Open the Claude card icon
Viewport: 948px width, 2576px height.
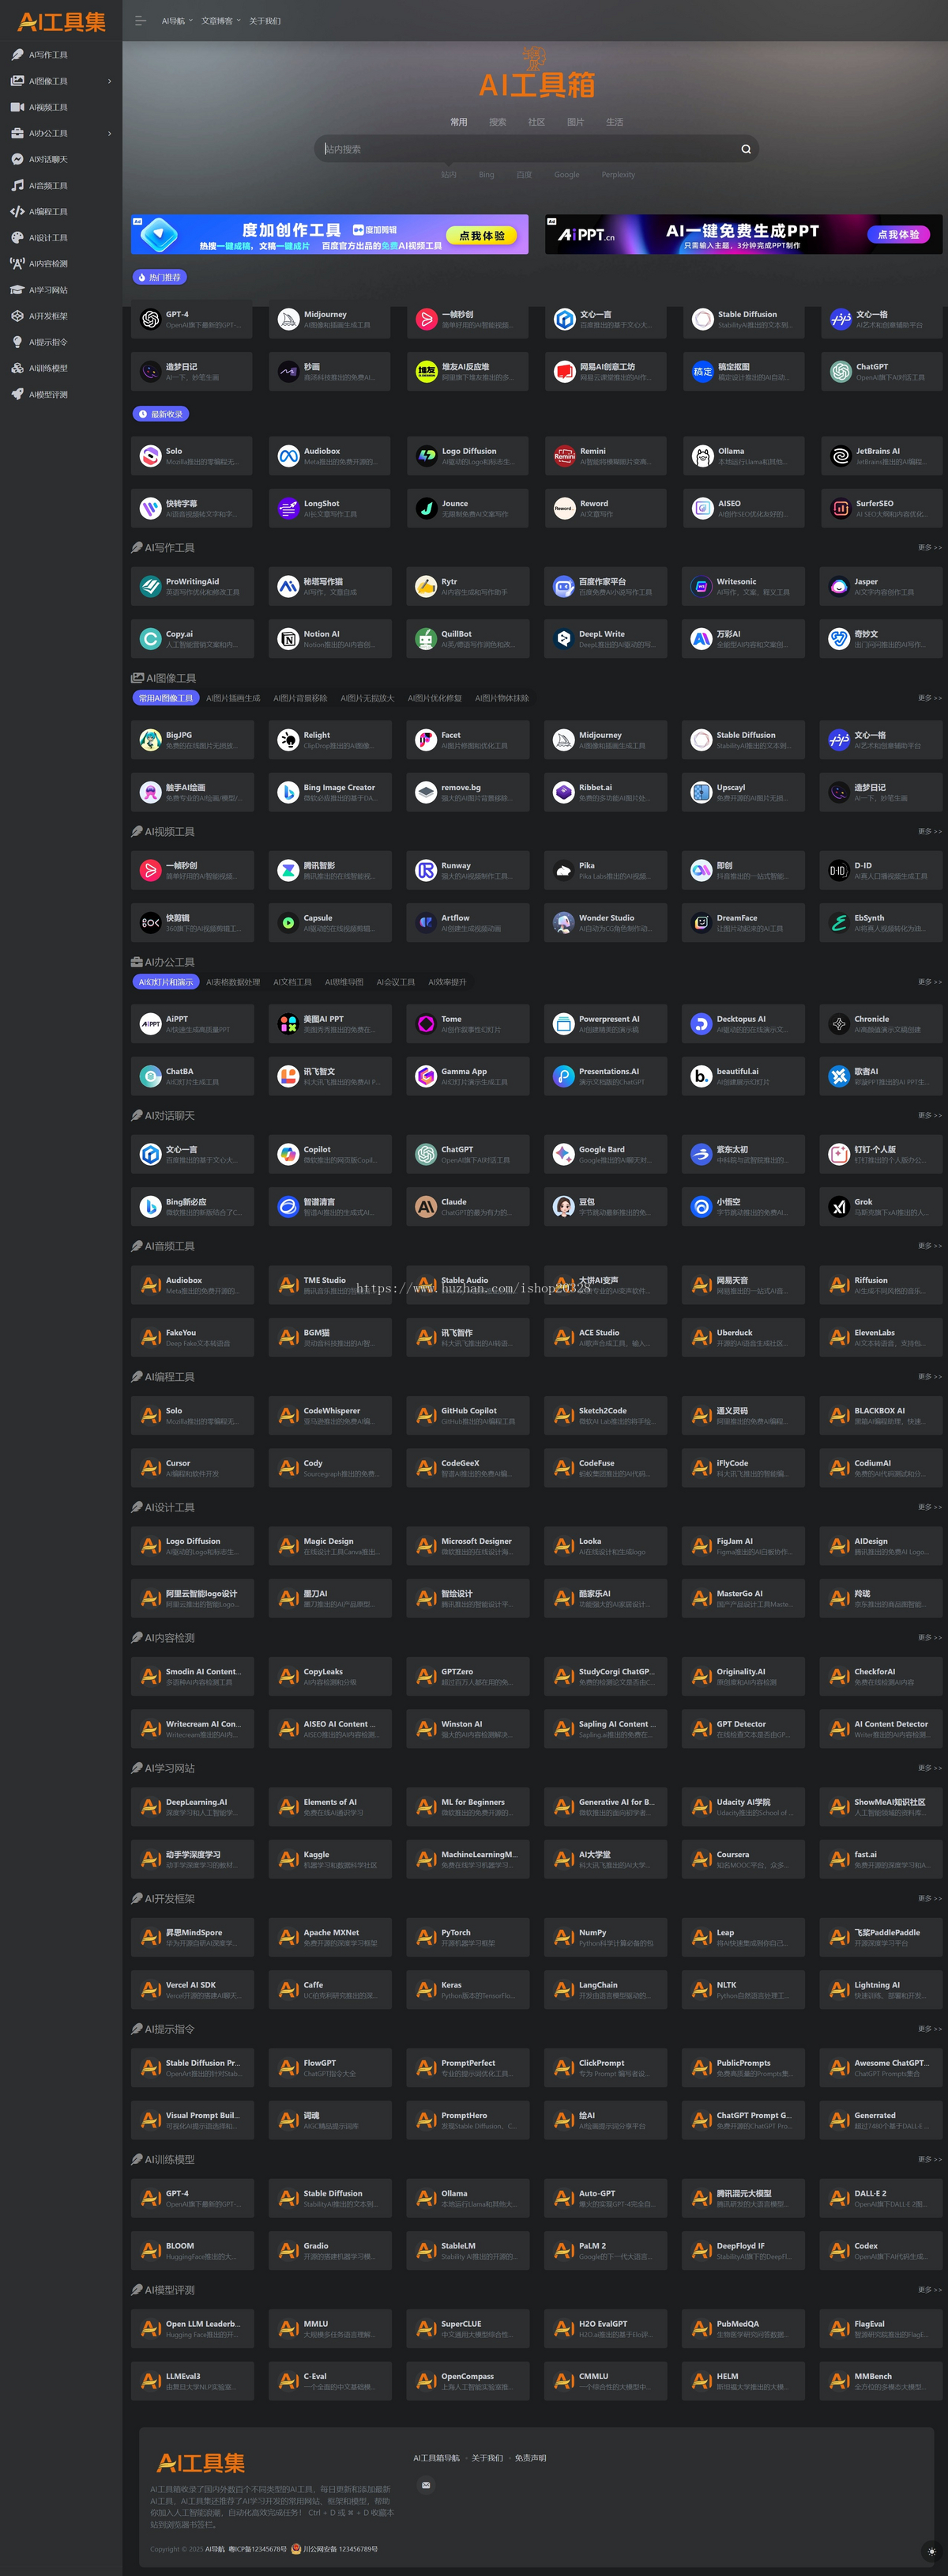(x=426, y=1207)
